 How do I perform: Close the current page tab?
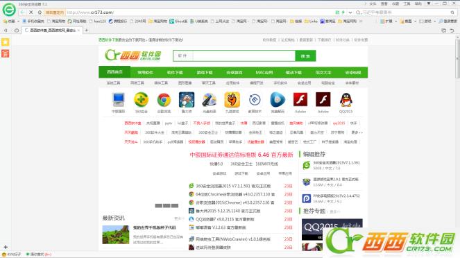click(78, 31)
